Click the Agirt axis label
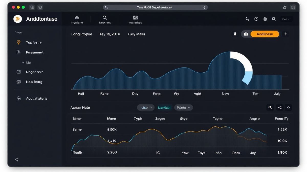 point(198,94)
